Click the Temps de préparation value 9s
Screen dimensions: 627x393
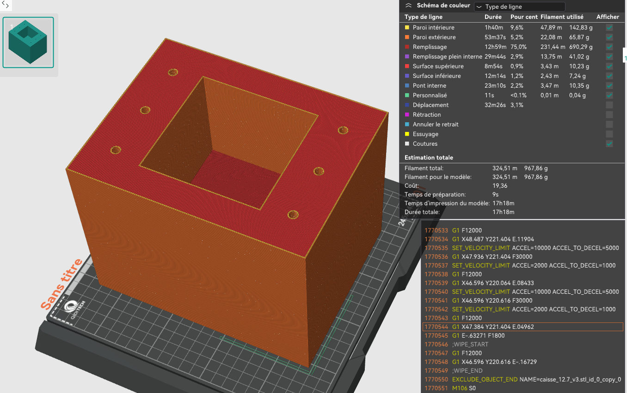(x=496, y=195)
